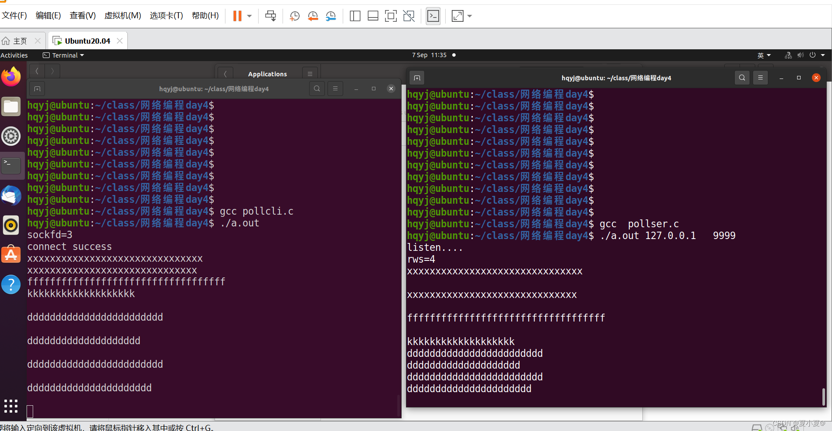Screen dimensions: 832x431
Task: Open the Terminal app menu in top bar
Action: pyautogui.click(x=64, y=55)
